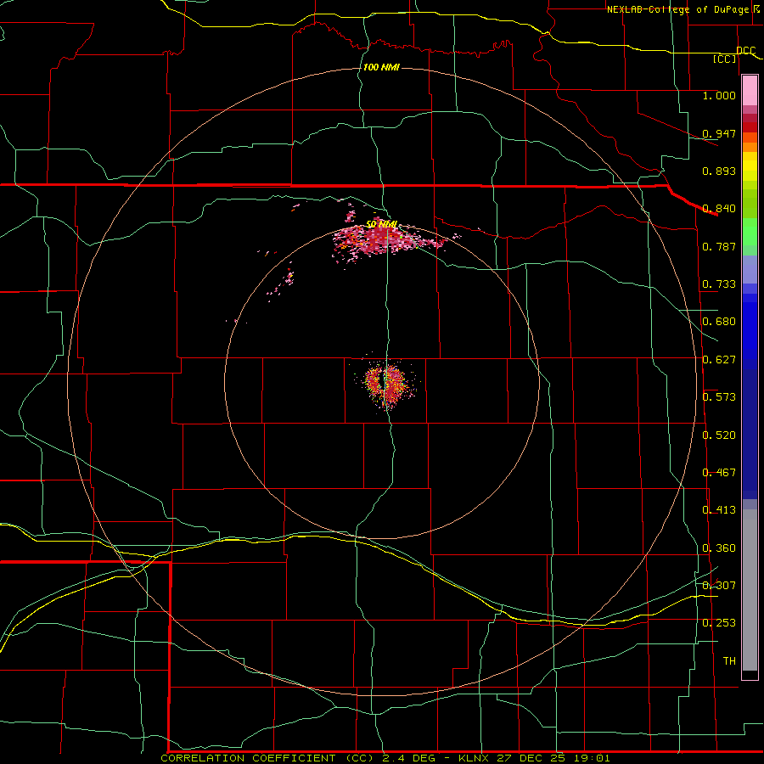Click the 50 NMI range ring label

[381, 224]
